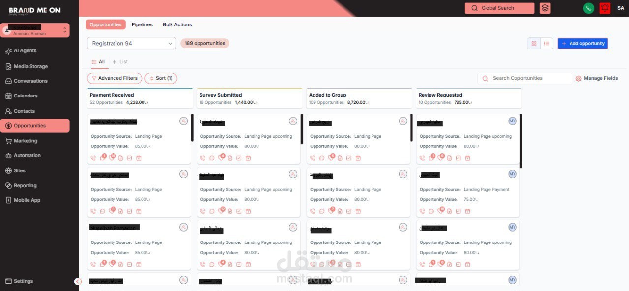Assign owner on top Added to Group card
Image resolution: width=629 pixels, height=291 pixels.
(403, 121)
